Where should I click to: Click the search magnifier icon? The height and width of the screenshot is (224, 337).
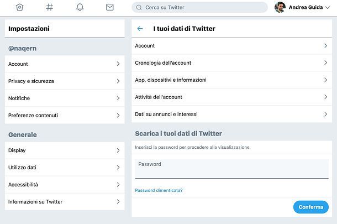click(x=139, y=8)
